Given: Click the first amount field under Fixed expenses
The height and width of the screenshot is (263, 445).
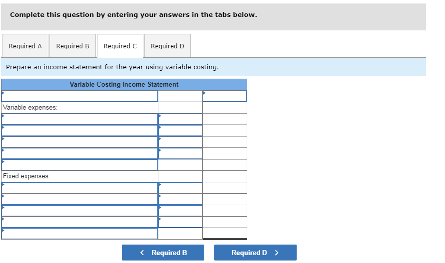Looking at the screenshot, I should coord(180,188).
